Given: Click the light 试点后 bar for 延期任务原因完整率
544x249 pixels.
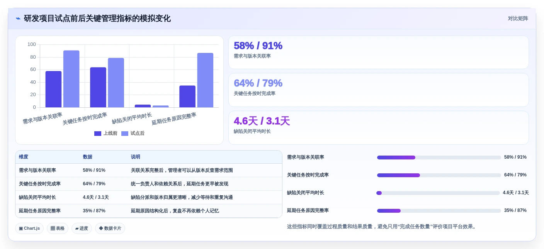Looking at the screenshot, I should click(205, 80).
